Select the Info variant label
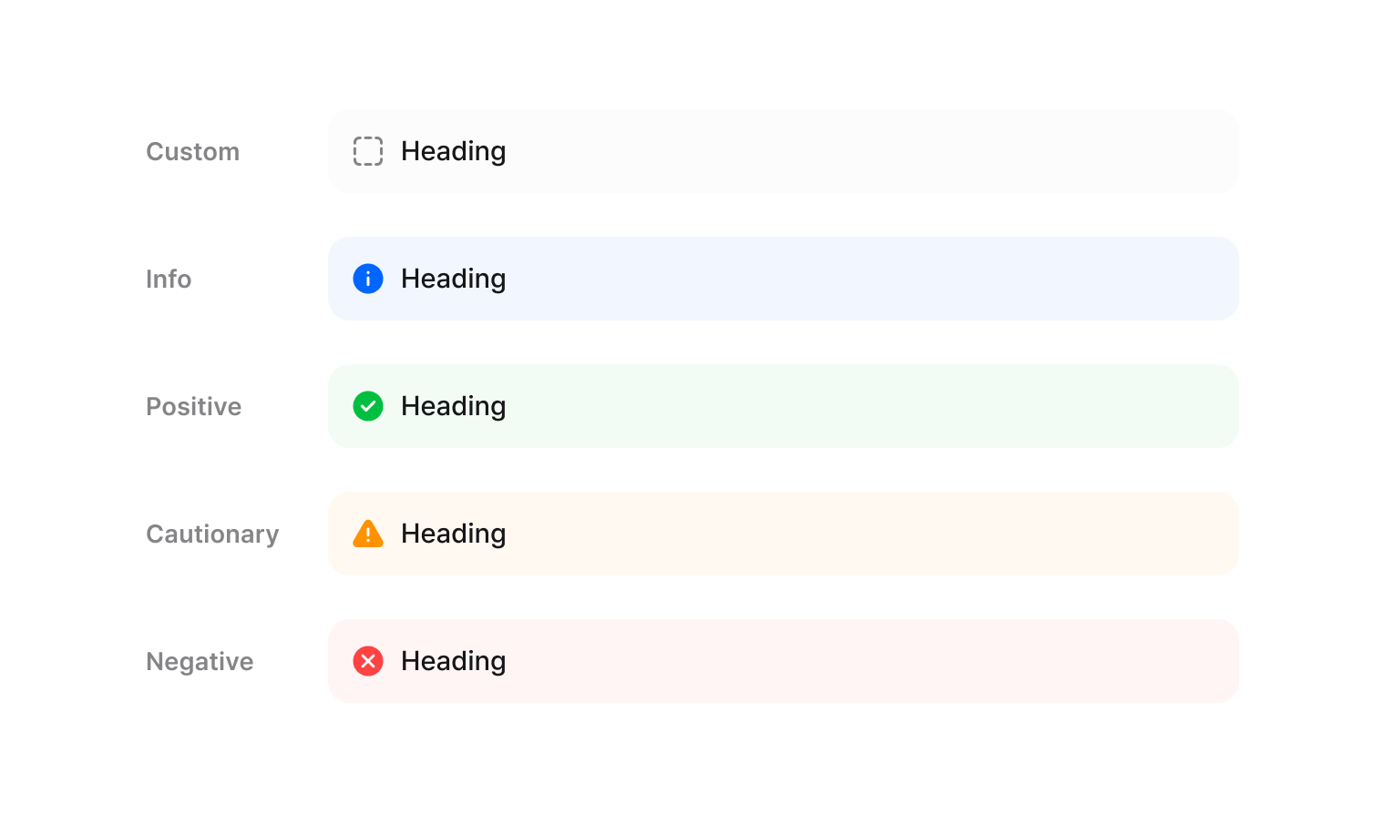The image size is (1385, 814). 169,279
